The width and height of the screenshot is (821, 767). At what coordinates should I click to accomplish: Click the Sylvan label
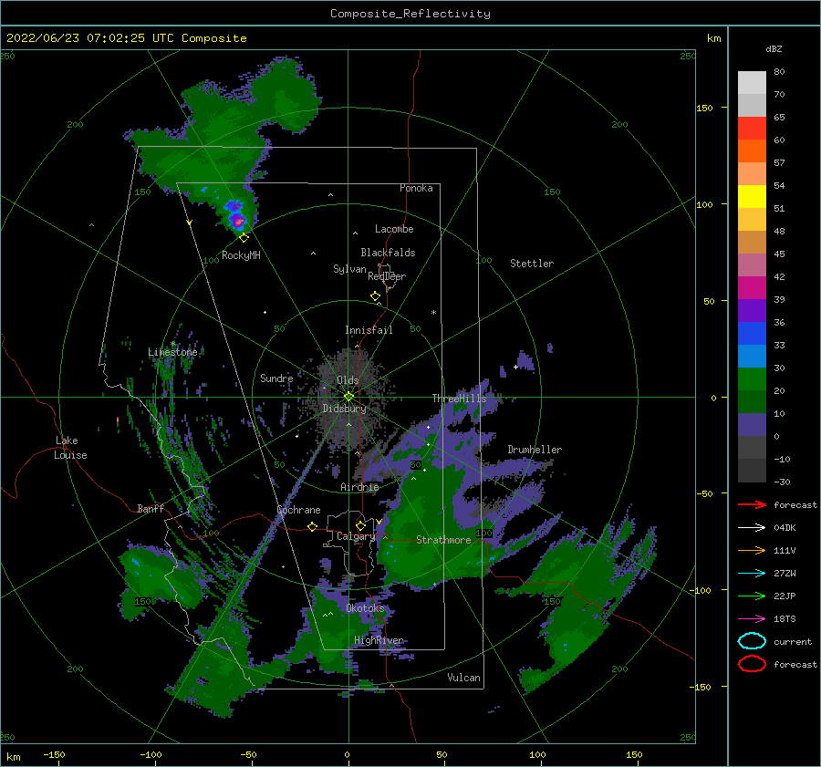pos(349,269)
